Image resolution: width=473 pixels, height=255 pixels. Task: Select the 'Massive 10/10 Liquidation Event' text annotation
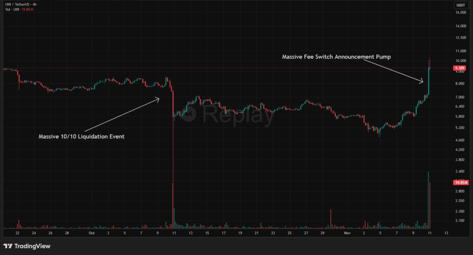tap(81, 136)
